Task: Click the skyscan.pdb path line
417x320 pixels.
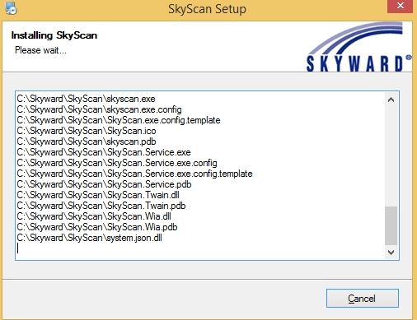Action: [x=87, y=141]
